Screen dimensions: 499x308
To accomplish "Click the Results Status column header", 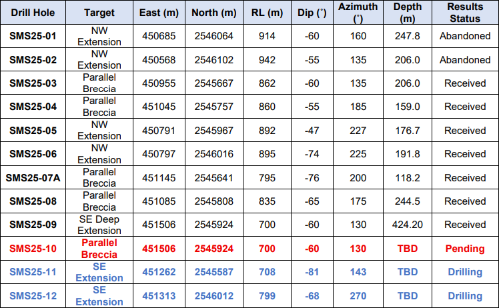I will pyautogui.click(x=465, y=13).
